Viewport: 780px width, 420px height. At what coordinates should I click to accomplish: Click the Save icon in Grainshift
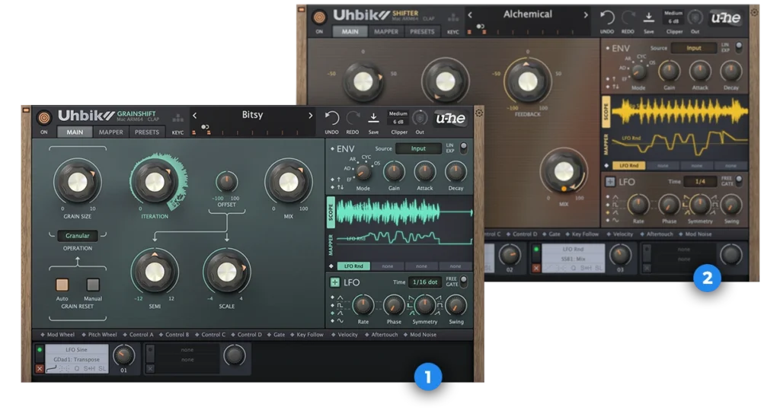(373, 118)
